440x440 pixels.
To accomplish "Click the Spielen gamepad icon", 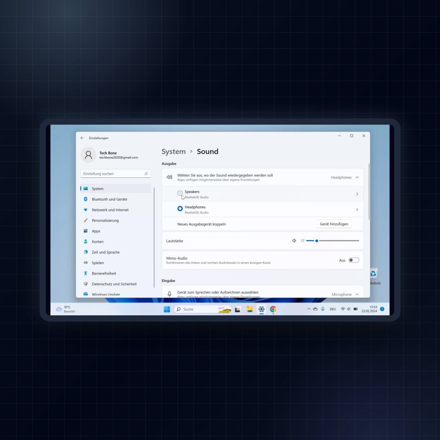I will tap(85, 263).
